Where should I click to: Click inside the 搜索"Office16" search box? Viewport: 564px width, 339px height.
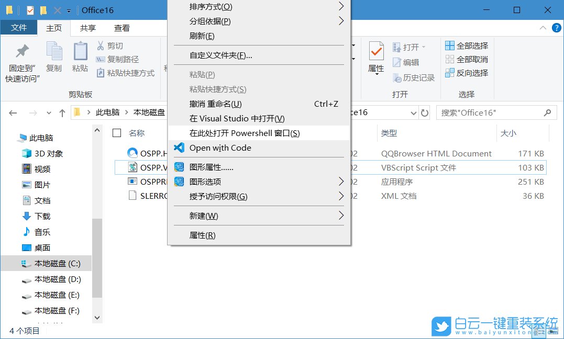pyautogui.click(x=492, y=112)
